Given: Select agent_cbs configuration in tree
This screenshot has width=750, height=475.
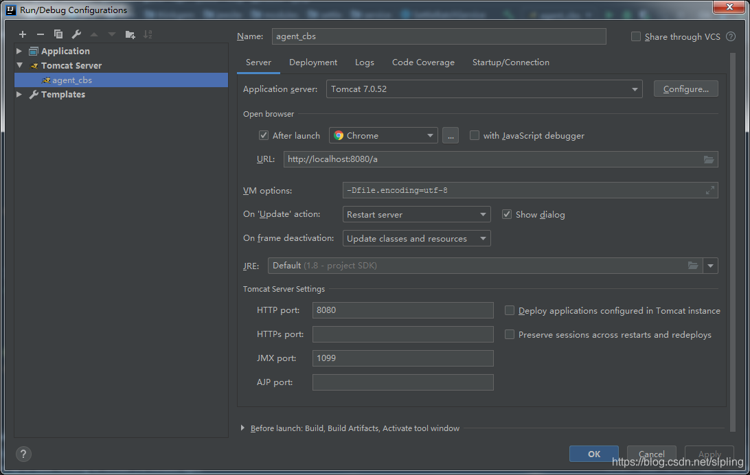Looking at the screenshot, I should [x=121, y=80].
